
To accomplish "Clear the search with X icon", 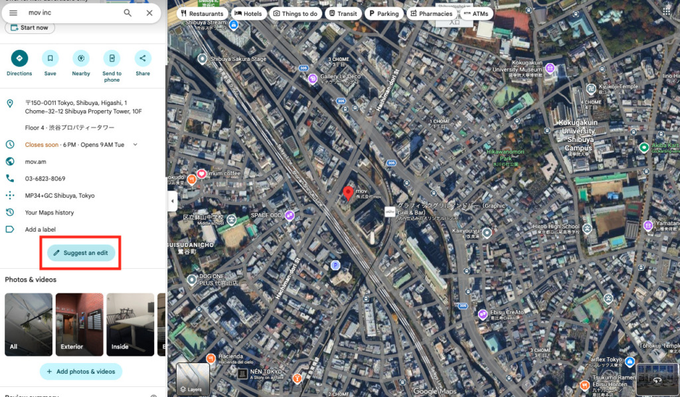I will coord(149,13).
